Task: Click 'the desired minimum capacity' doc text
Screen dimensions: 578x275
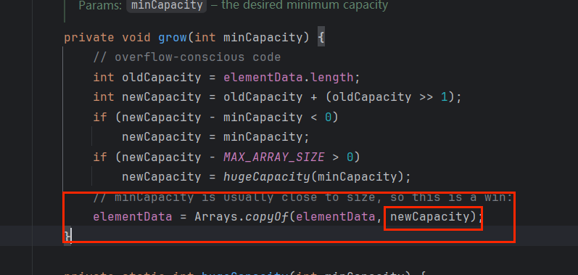Action: [x=305, y=6]
